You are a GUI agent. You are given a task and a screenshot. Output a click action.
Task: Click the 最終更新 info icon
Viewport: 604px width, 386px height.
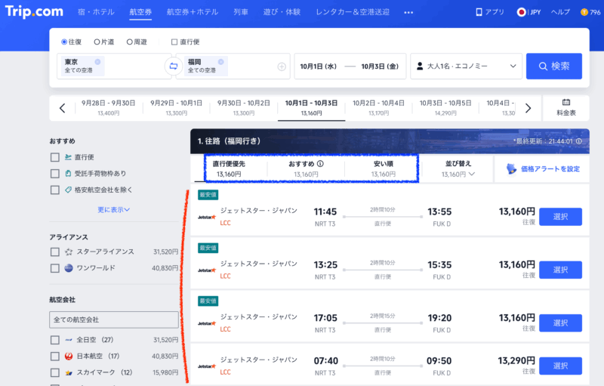click(578, 141)
